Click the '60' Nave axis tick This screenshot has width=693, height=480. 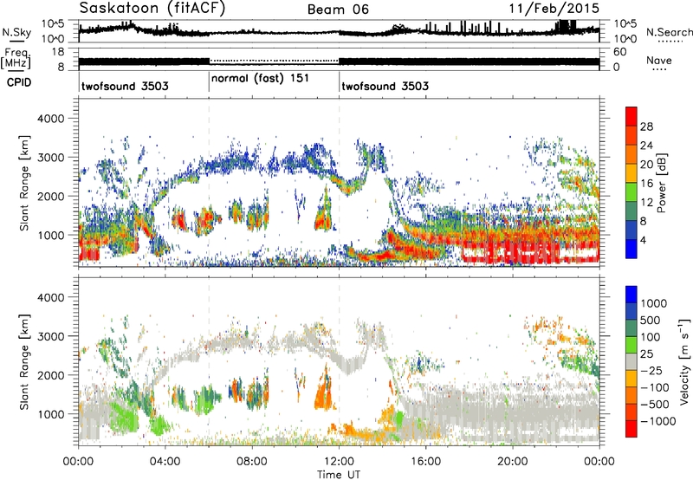coord(619,52)
